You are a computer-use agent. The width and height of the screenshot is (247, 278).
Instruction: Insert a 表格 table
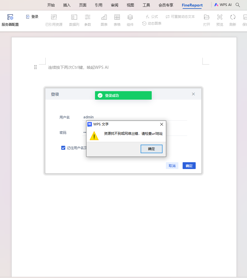[x=117, y=20]
